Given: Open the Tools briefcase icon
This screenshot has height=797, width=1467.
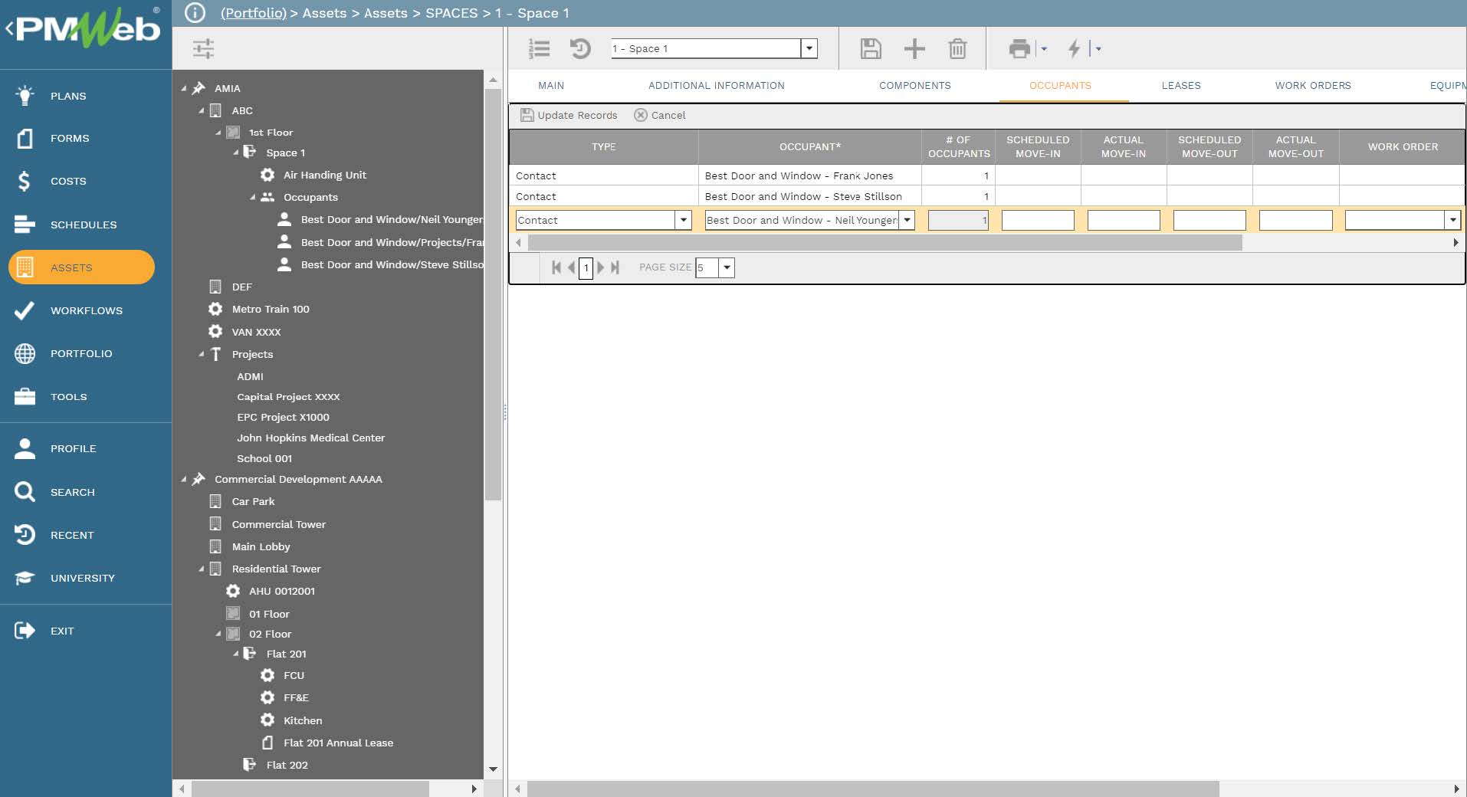Looking at the screenshot, I should click(25, 396).
